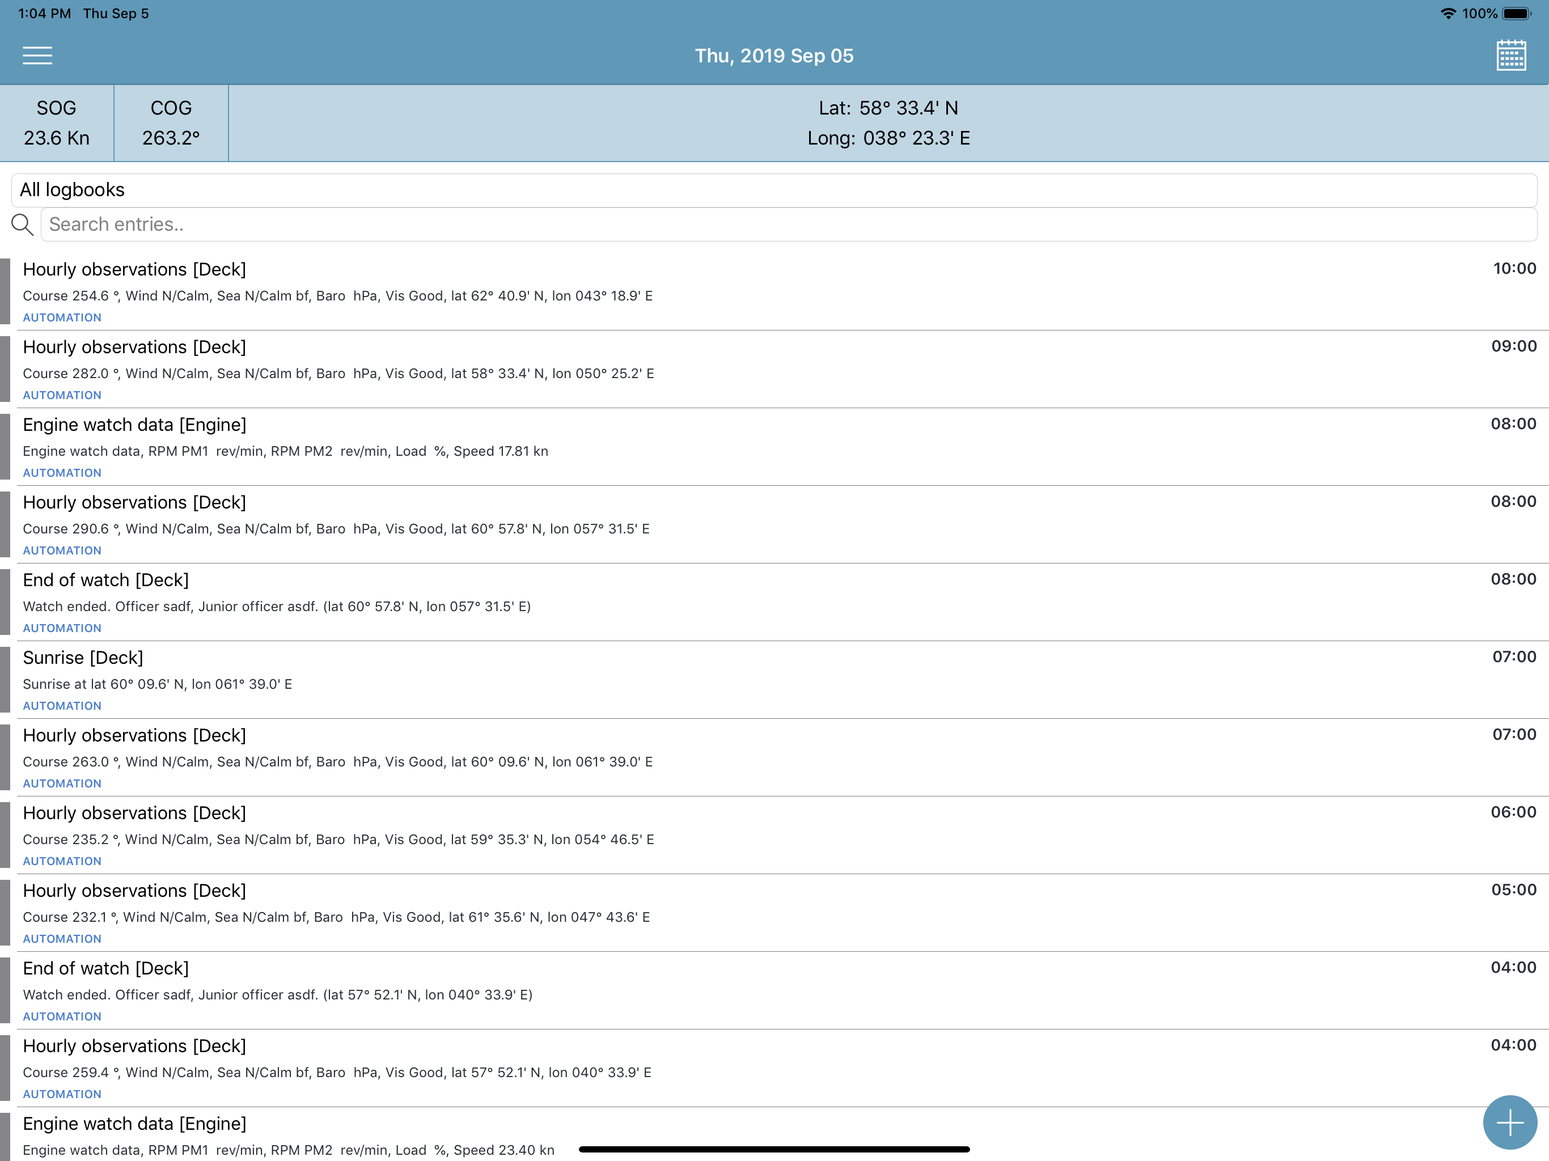Select the COG course panel

point(171,123)
